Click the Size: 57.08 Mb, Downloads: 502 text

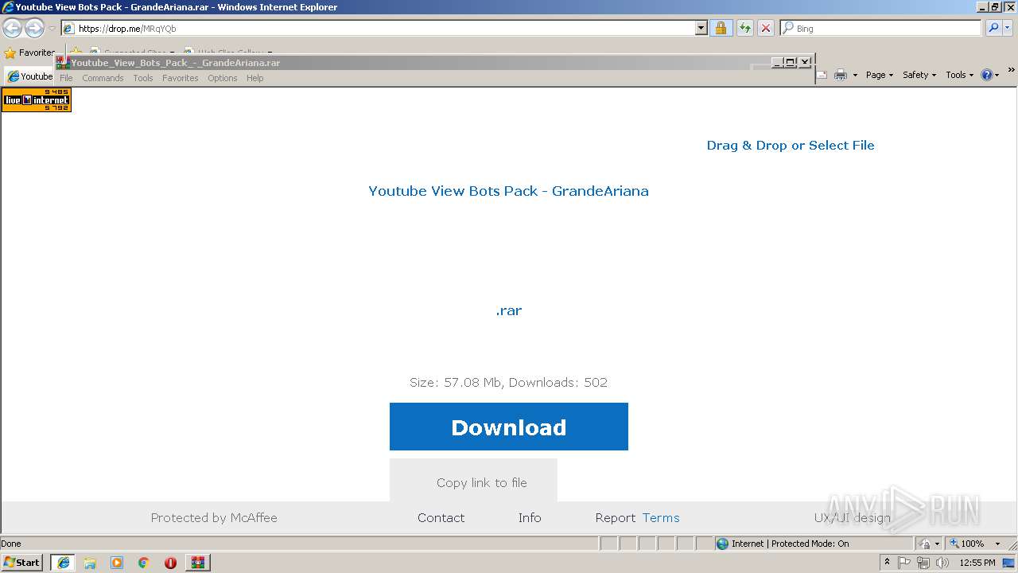tap(508, 382)
